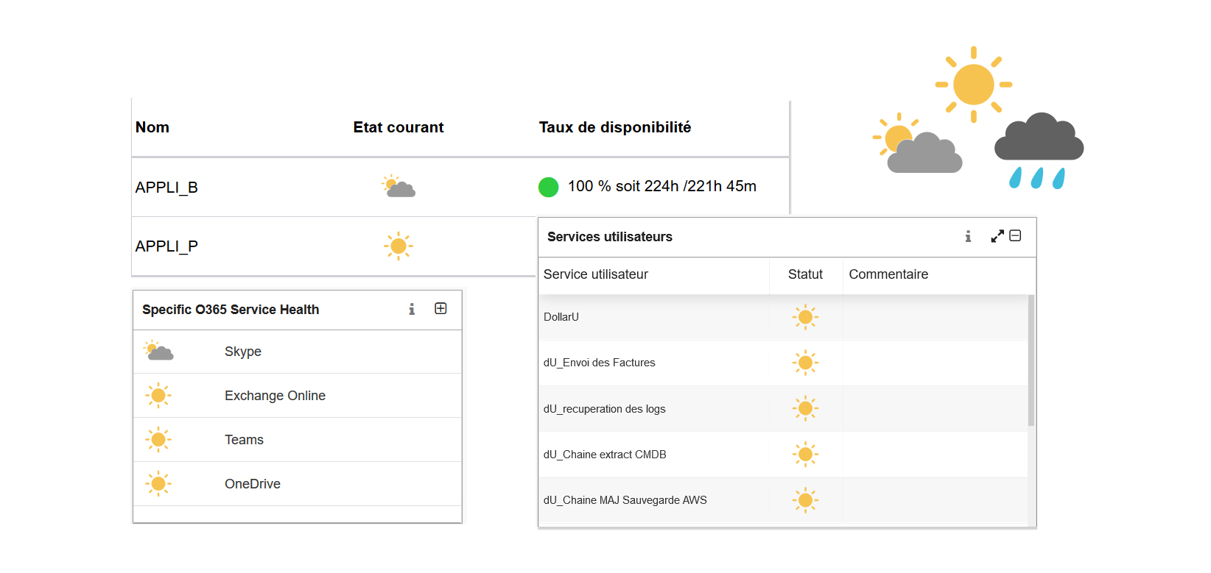Click the Services utilisateurs vertical scrollbar
The width and height of the screenshot is (1211, 573).
(x=1031, y=360)
